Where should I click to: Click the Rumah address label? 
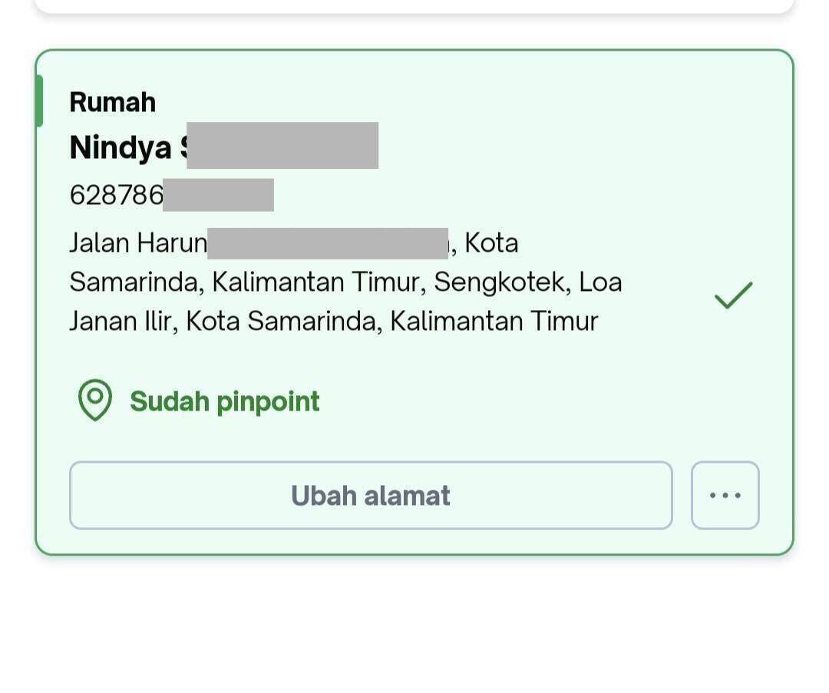113,102
